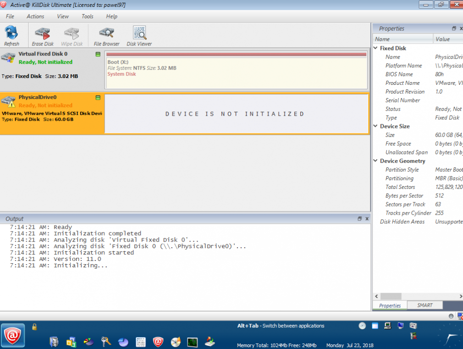Open the blue pie partition taskbar icon
This screenshot has width=463, height=349.
click(x=123, y=342)
